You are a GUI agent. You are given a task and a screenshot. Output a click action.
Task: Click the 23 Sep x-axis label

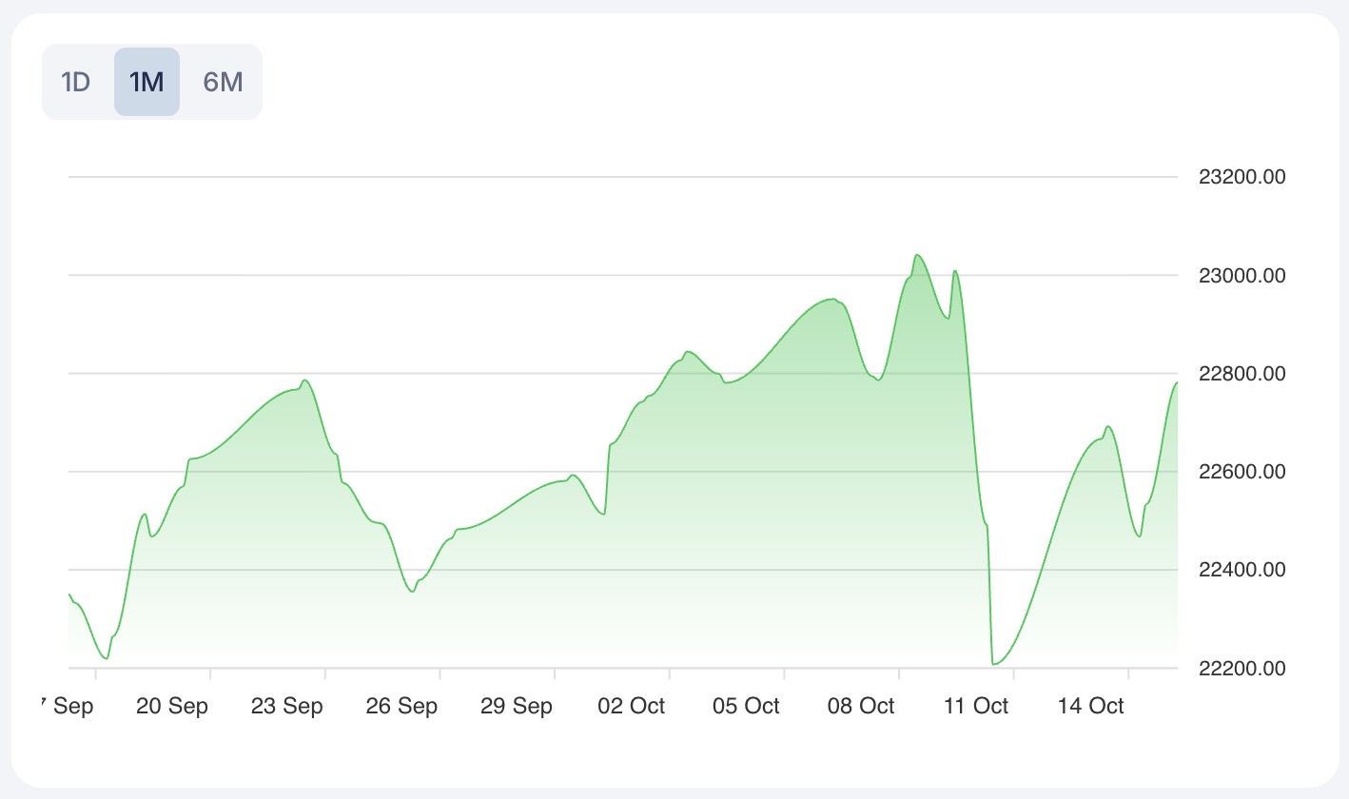tap(286, 706)
